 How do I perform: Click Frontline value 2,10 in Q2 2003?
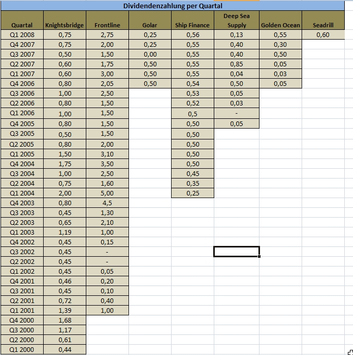tap(107, 222)
